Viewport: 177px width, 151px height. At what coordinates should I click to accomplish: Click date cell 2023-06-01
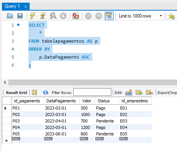pyautogui.click(x=62, y=134)
